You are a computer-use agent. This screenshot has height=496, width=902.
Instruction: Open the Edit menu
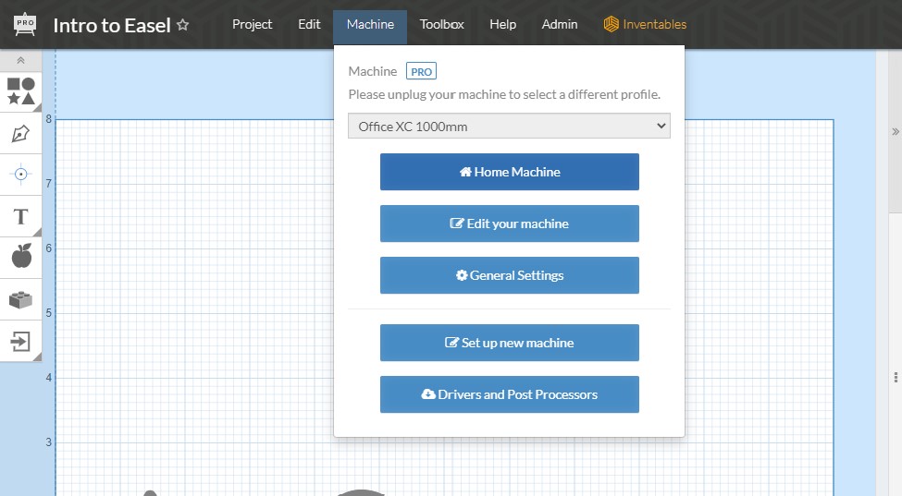pyautogui.click(x=309, y=24)
